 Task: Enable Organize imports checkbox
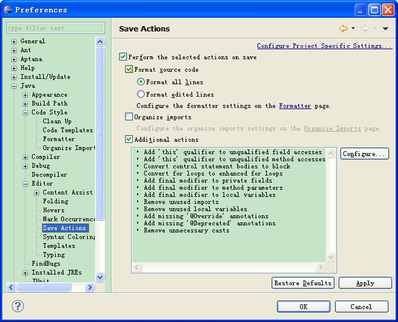[129, 117]
